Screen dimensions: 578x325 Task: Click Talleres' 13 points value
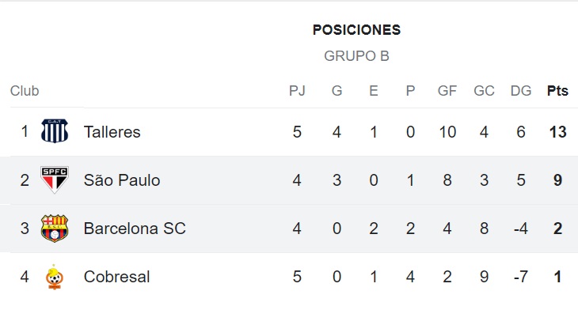(557, 132)
